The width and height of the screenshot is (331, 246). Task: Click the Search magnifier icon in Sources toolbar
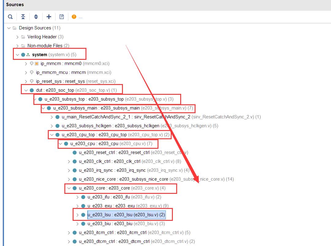pyautogui.click(x=10, y=17)
